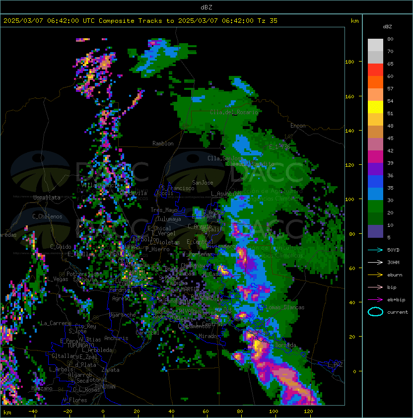Viewport: 413px width, 418px height.
Task: Click the Zapata place label
Action: click(110, 370)
